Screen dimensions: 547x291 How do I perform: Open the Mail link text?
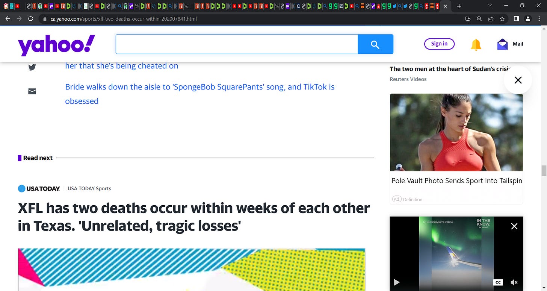point(518,44)
